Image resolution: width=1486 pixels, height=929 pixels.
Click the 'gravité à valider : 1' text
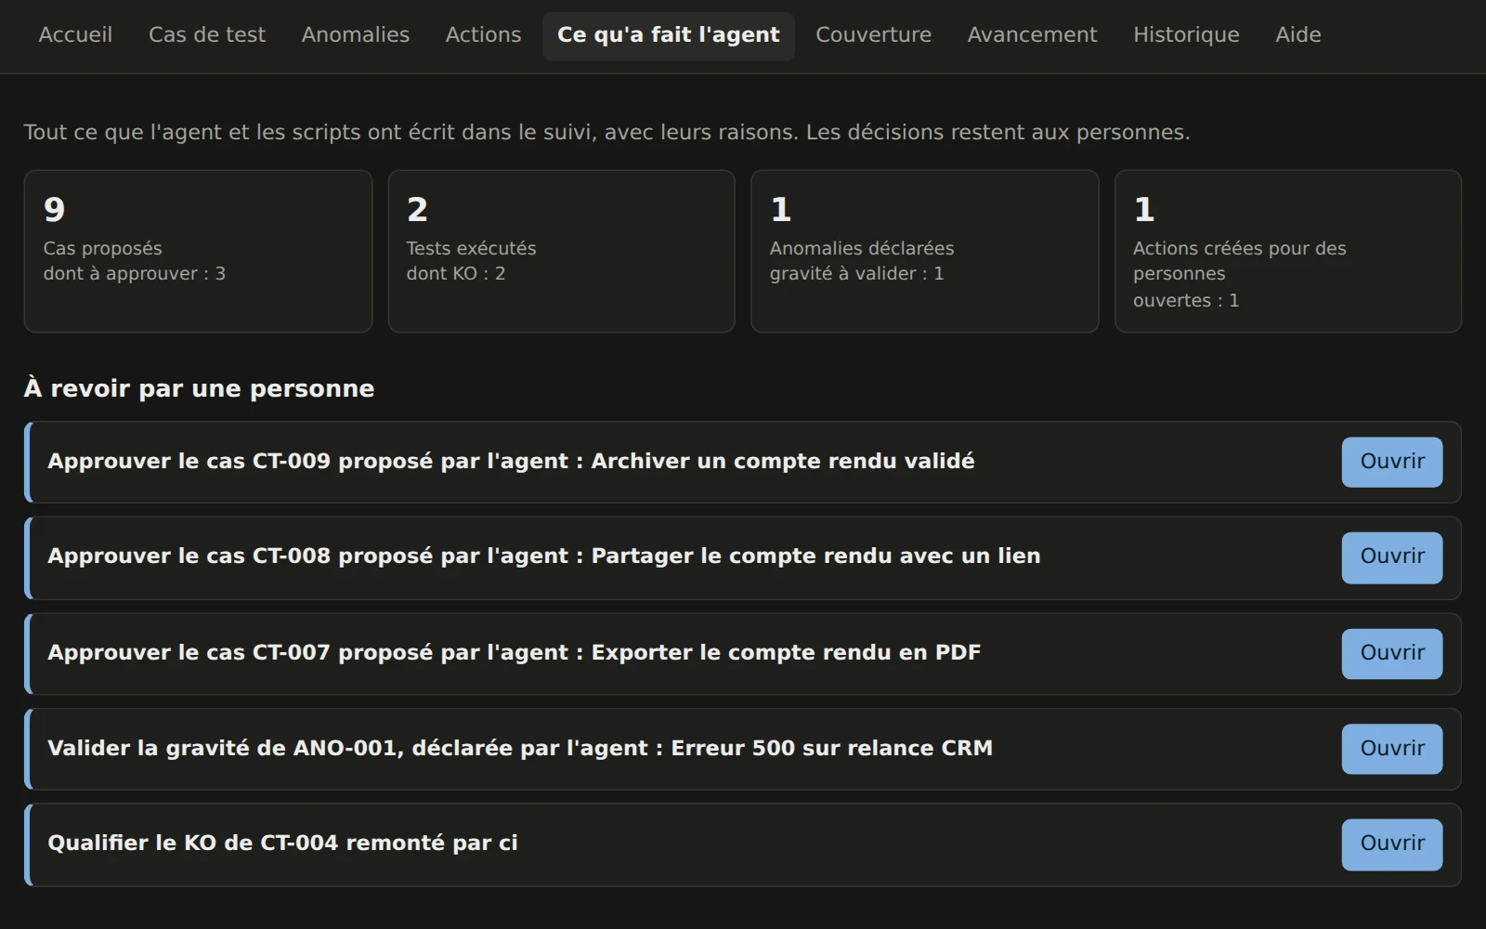[856, 274]
